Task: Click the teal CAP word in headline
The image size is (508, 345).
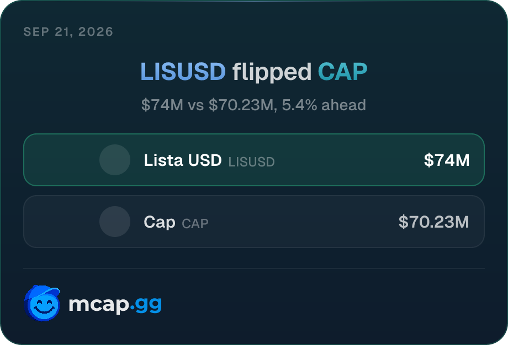Action: 342,72
